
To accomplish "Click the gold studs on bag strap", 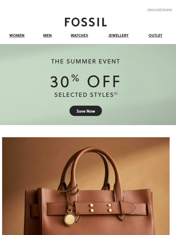I will [x=101, y=208].
